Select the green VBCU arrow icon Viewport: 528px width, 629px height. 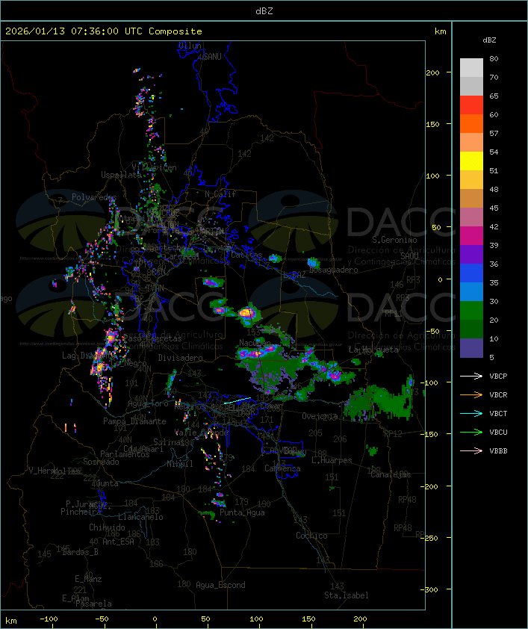click(x=472, y=433)
